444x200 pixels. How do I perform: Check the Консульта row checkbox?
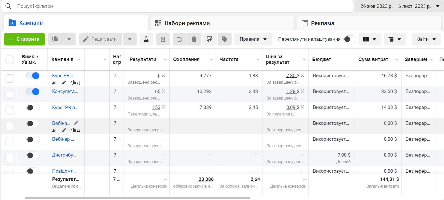10,94
